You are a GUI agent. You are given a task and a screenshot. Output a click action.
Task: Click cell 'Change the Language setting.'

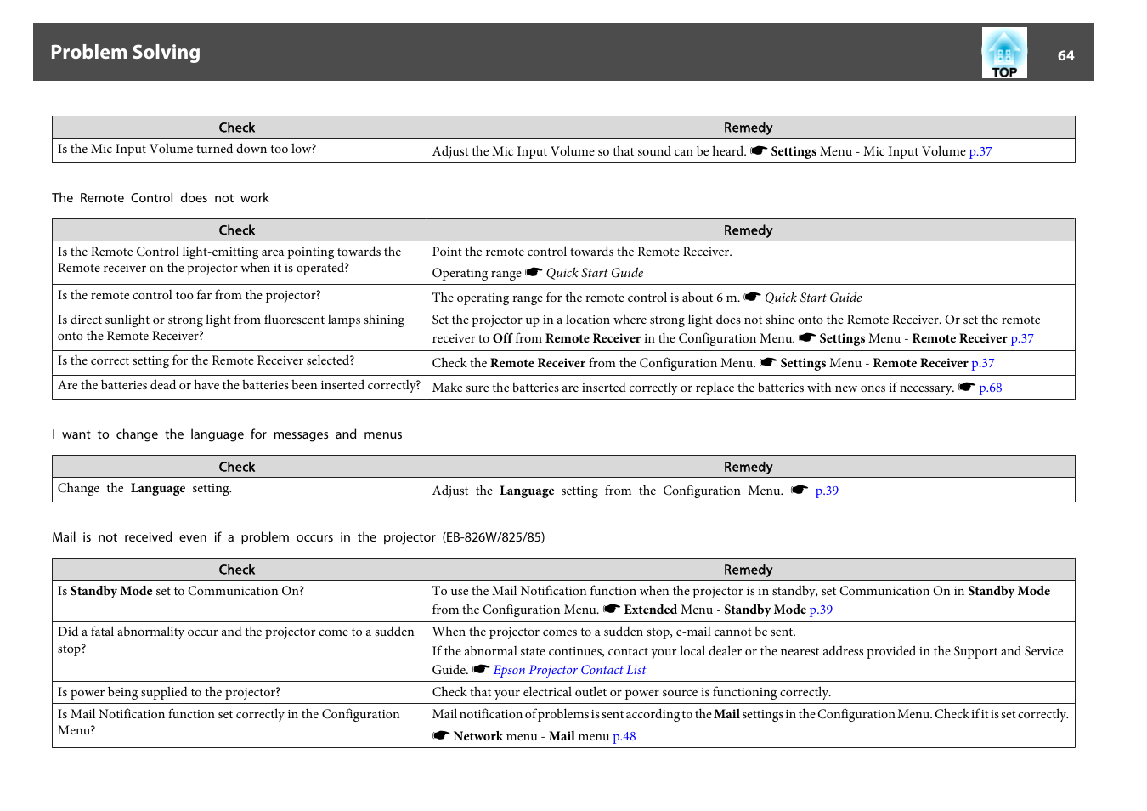(240, 490)
